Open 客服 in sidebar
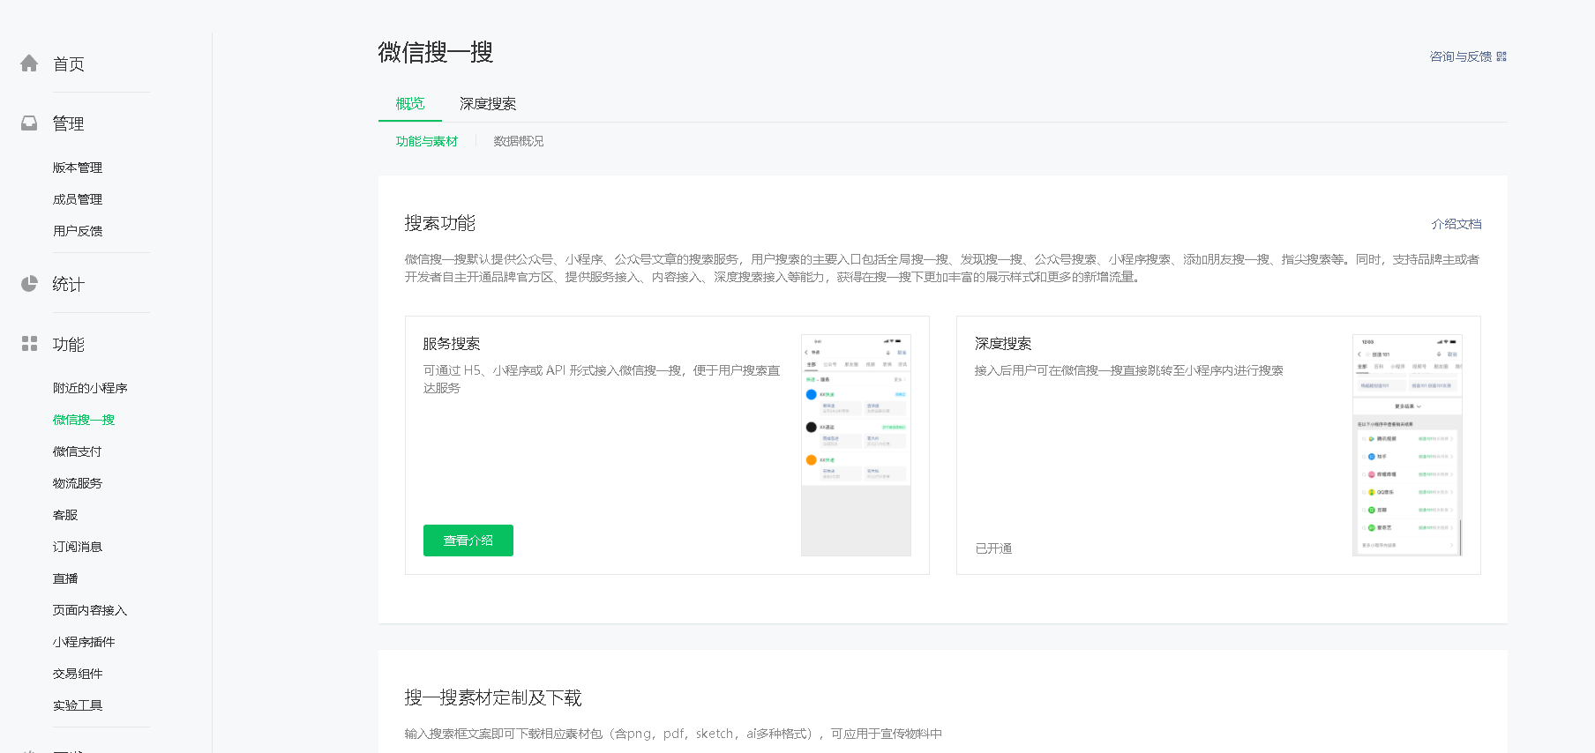Viewport: 1595px width, 753px height. click(x=65, y=515)
